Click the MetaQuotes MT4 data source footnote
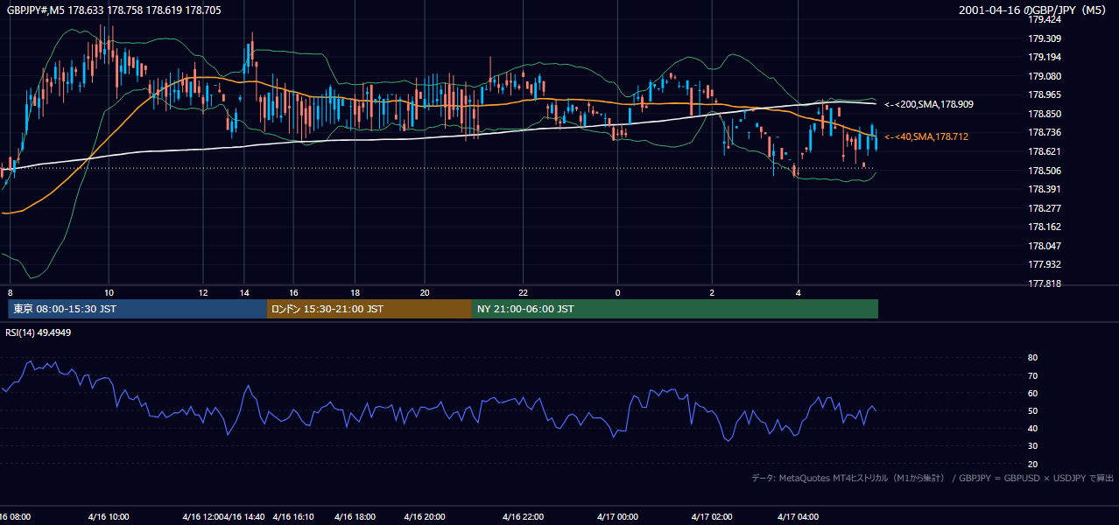Image resolution: width=1119 pixels, height=525 pixels. (x=932, y=478)
